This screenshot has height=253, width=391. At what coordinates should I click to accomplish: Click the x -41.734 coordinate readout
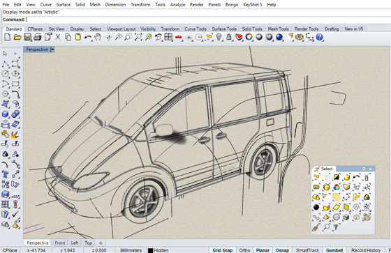click(36, 250)
